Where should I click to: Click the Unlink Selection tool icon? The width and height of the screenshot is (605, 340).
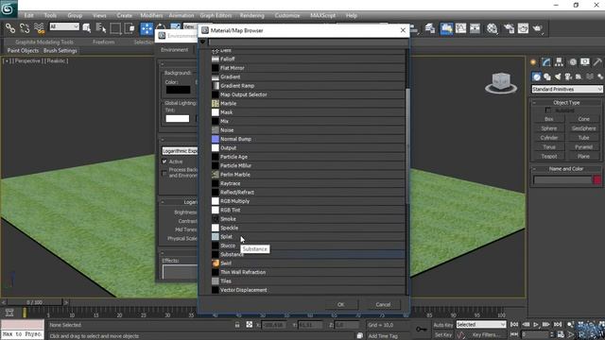point(25,28)
